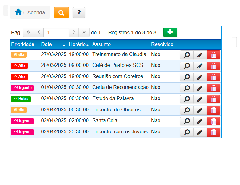Delete the Reunião com Obreiros entry
This screenshot has height=185, width=240.
213,77
